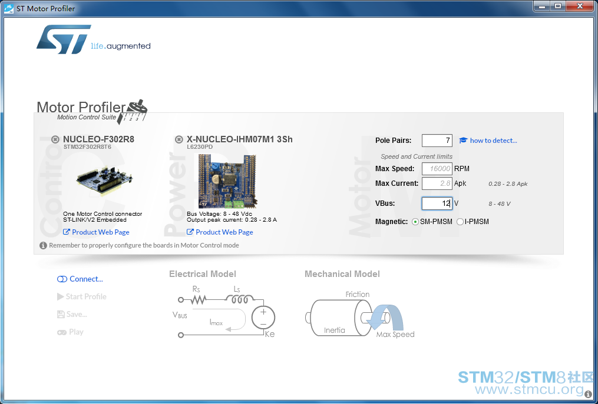
Task: Click the ST-LINK/V2 Embedded text
Action: pyautogui.click(x=95, y=220)
